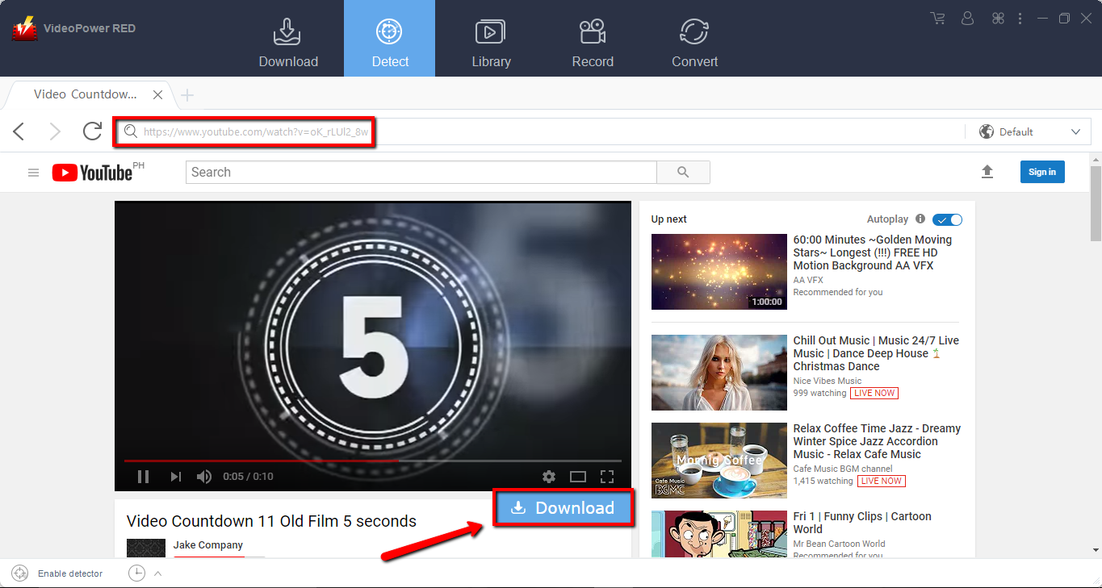1102x588 pixels.
Task: Pause the countdown video
Action: click(x=143, y=476)
